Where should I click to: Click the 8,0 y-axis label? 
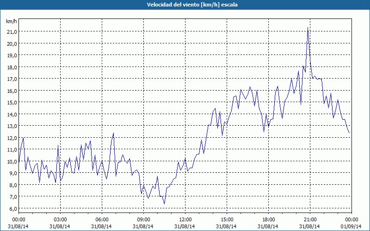[13, 185]
